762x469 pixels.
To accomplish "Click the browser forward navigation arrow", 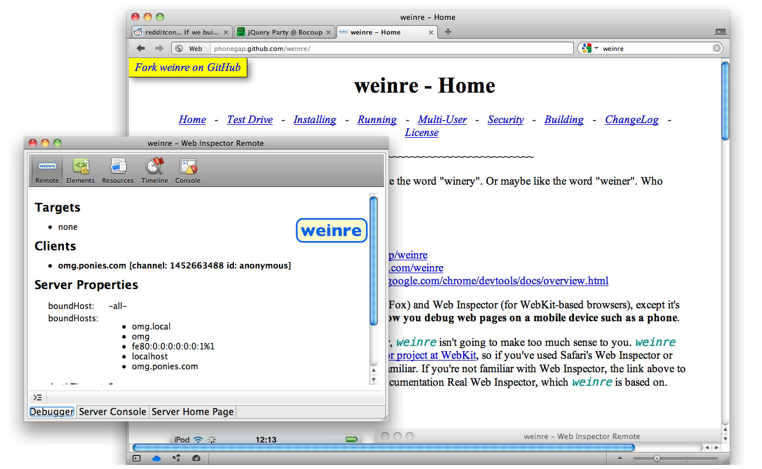I will [159, 48].
